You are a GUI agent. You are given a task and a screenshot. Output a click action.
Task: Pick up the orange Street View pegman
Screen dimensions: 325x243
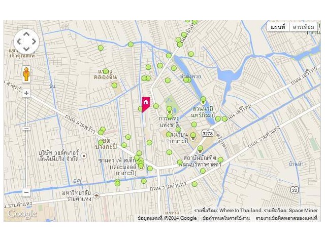click(x=26, y=74)
